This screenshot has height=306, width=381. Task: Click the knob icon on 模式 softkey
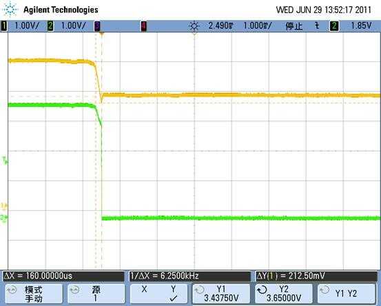click(x=12, y=290)
